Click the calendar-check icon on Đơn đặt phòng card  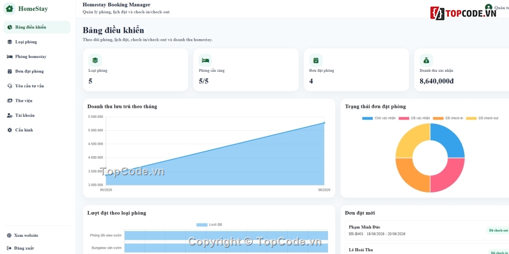[x=316, y=61]
